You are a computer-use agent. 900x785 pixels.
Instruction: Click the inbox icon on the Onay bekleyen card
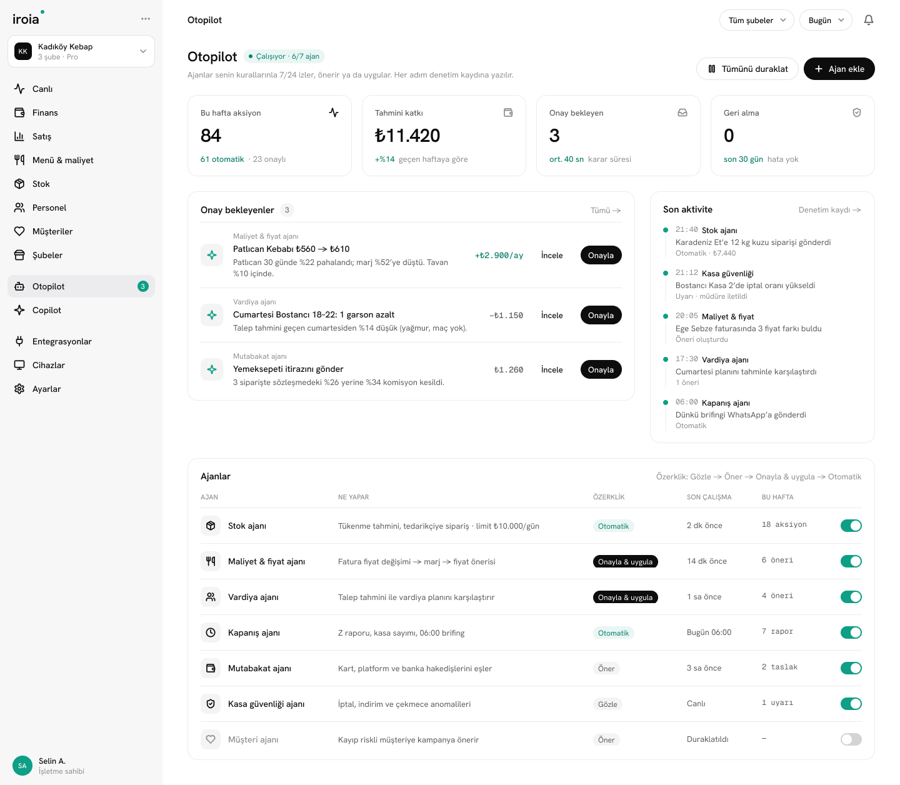coord(682,112)
